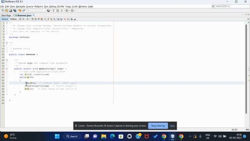Click the 'public class Reverse' line

point(23,54)
